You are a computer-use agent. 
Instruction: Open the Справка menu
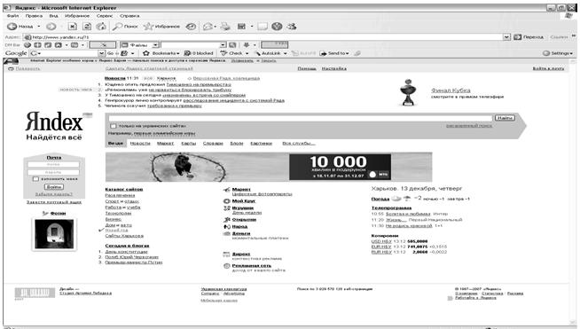[x=129, y=16]
